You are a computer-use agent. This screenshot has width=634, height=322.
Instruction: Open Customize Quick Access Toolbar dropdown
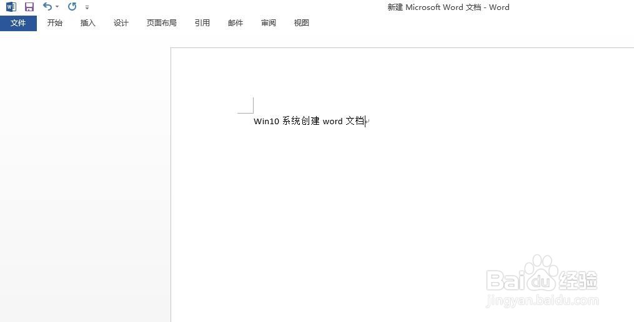(x=87, y=7)
